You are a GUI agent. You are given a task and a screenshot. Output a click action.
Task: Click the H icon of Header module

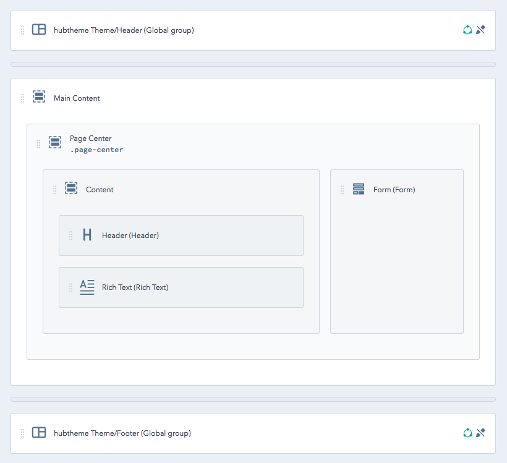(x=87, y=235)
